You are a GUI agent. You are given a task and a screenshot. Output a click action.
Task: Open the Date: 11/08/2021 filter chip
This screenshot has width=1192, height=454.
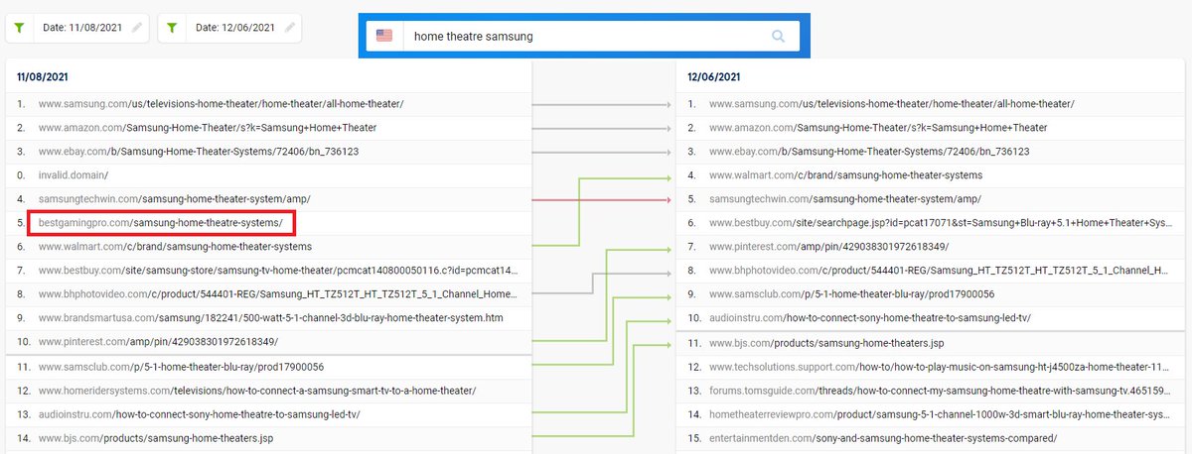tap(77, 28)
